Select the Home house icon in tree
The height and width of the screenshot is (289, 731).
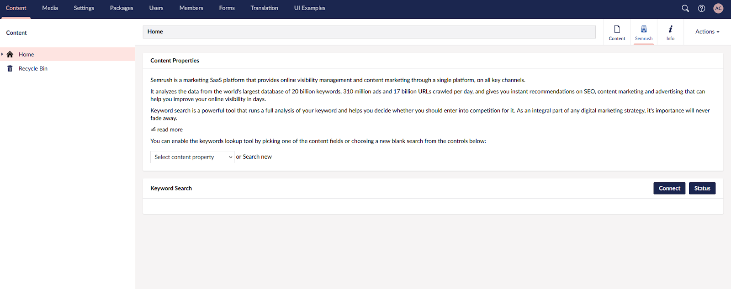pyautogui.click(x=10, y=54)
